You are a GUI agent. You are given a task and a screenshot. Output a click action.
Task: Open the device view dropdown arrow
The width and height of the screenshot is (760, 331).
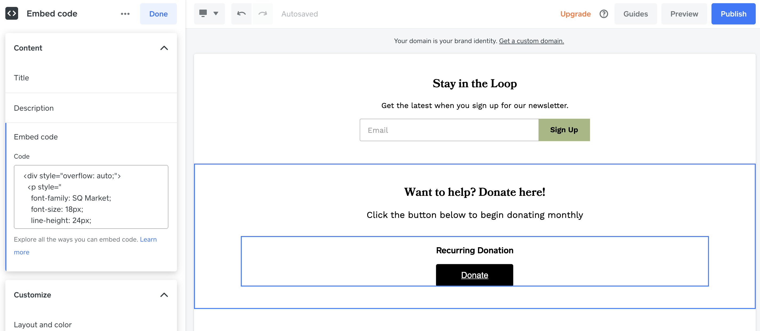216,14
